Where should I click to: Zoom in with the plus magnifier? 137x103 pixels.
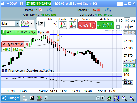[132, 98]
